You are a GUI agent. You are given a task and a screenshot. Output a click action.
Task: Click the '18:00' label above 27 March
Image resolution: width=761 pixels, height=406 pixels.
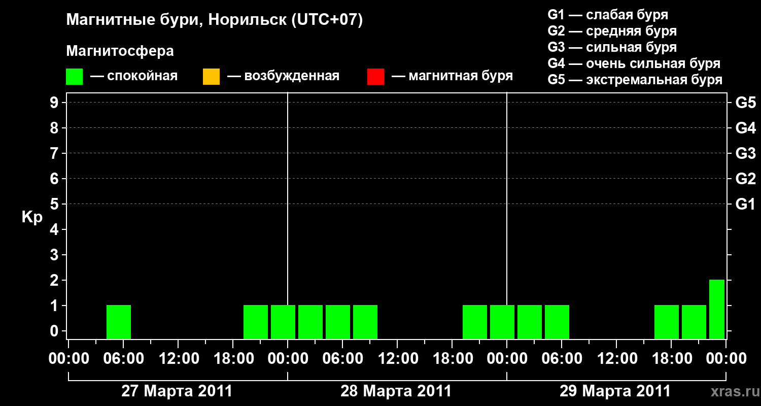(x=233, y=358)
